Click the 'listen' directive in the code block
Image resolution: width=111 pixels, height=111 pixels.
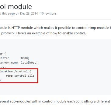pyautogui.click(x=5, y=58)
